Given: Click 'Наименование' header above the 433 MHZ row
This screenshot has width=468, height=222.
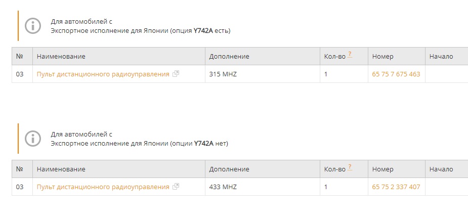Looking at the screenshot, I should click(61, 169).
